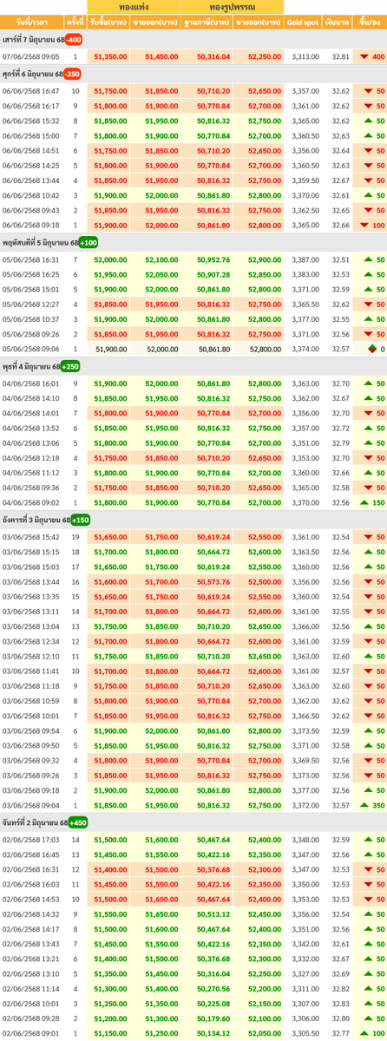387x1041 pixels.
Task: Click the up arrow in 03/06/2568 15:15 row
Action: point(369,552)
